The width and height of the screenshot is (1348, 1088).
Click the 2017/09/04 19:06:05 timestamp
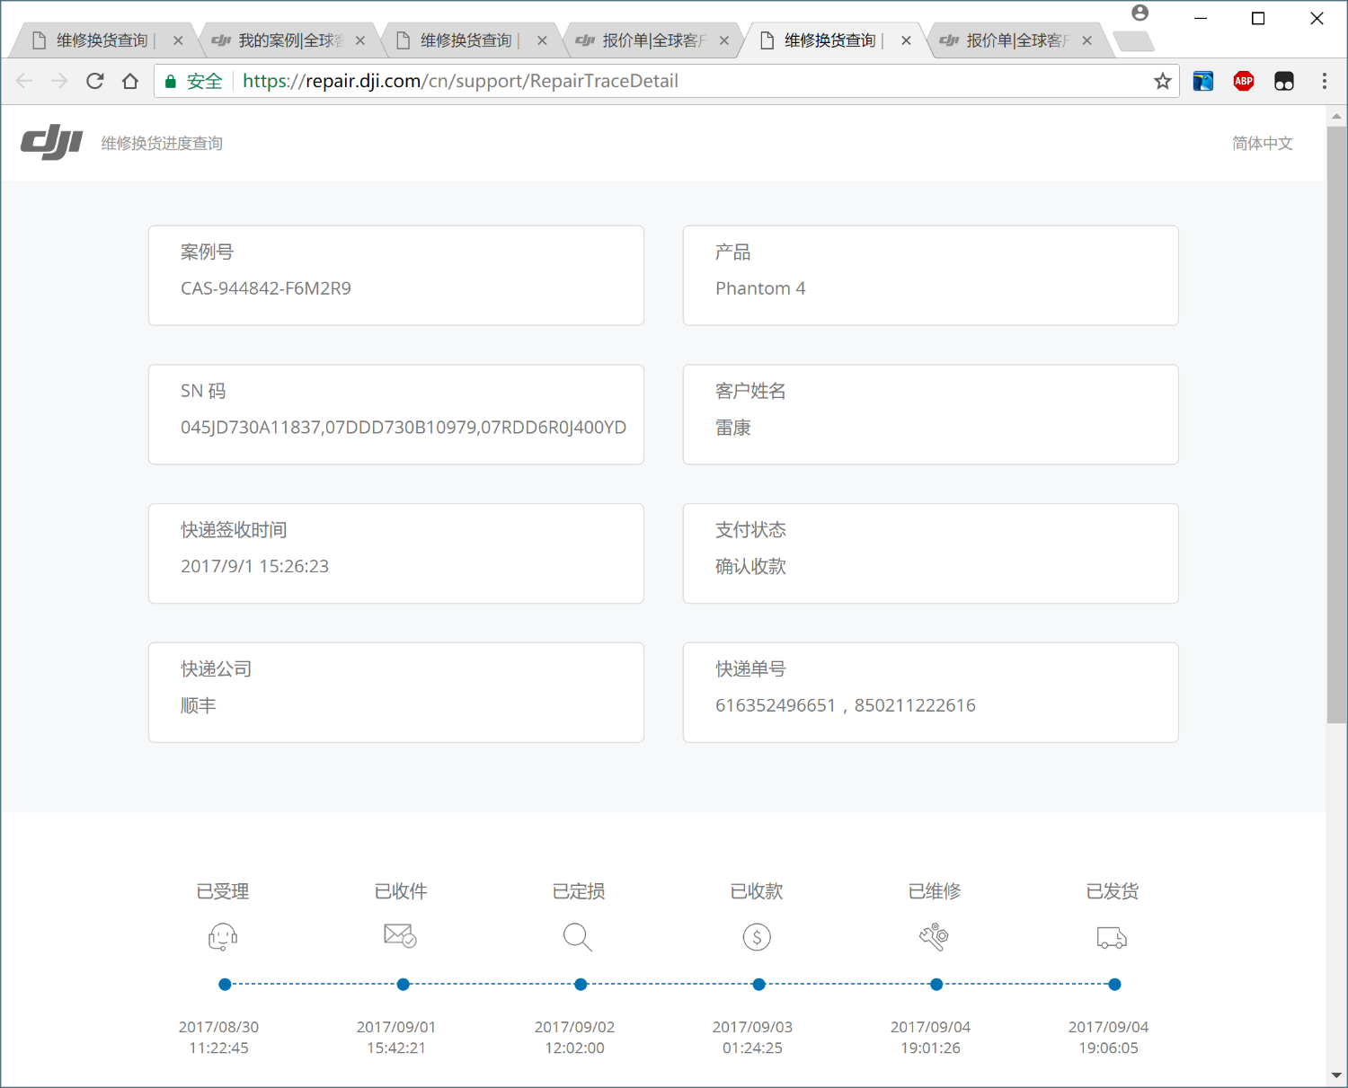(x=1108, y=1038)
